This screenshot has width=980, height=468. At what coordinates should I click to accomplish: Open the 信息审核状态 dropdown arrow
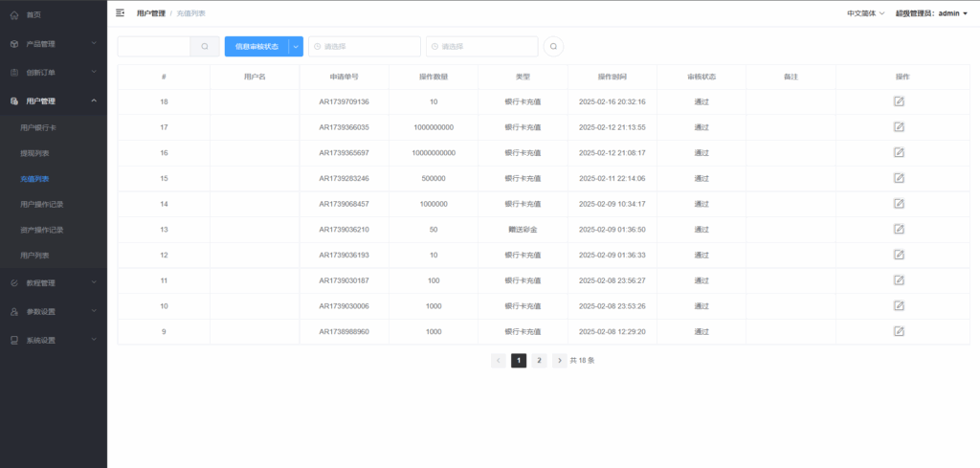click(x=297, y=46)
